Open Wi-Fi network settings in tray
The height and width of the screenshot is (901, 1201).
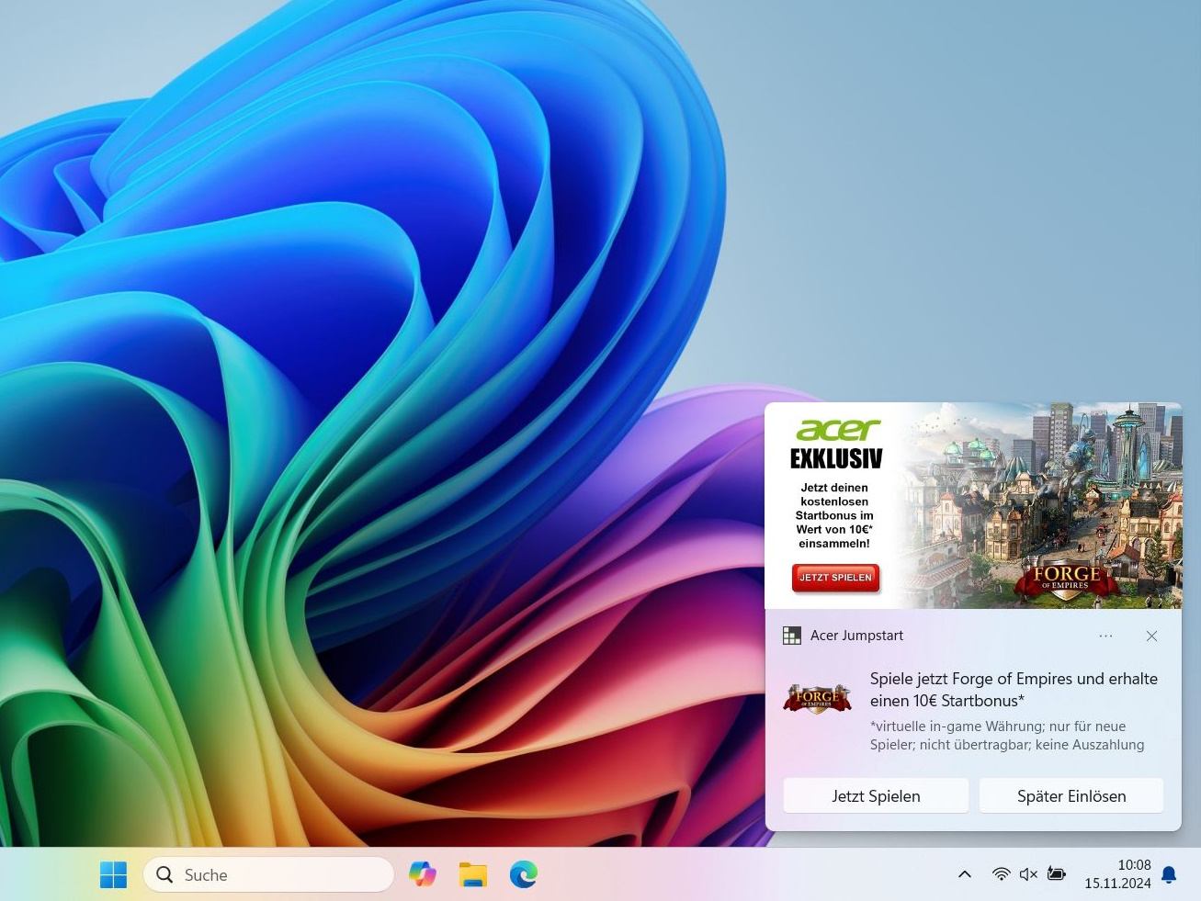[1001, 874]
